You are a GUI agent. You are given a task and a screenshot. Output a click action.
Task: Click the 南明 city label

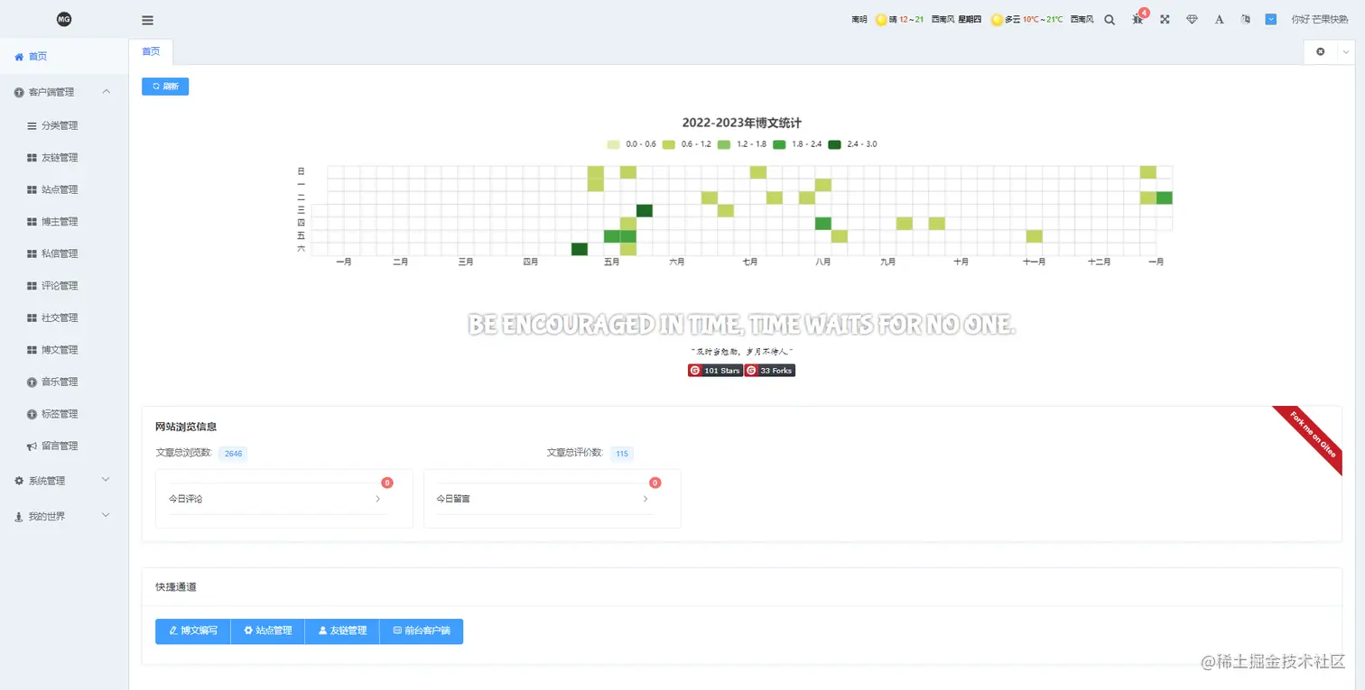coord(859,20)
